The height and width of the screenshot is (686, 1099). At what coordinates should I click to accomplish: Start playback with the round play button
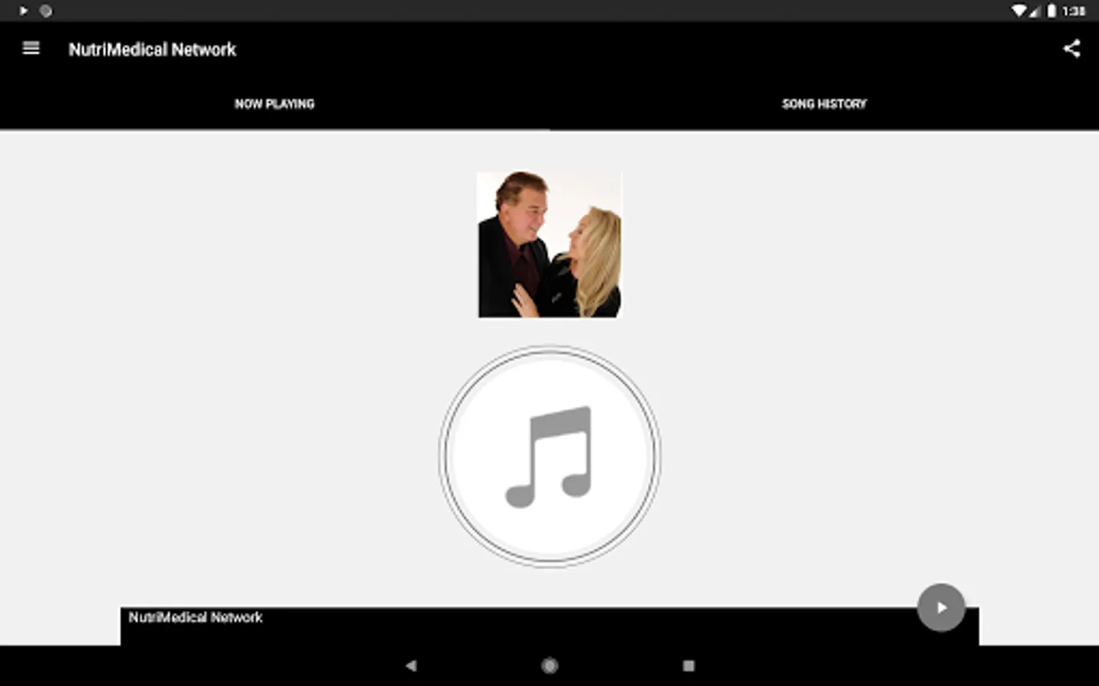pos(941,607)
